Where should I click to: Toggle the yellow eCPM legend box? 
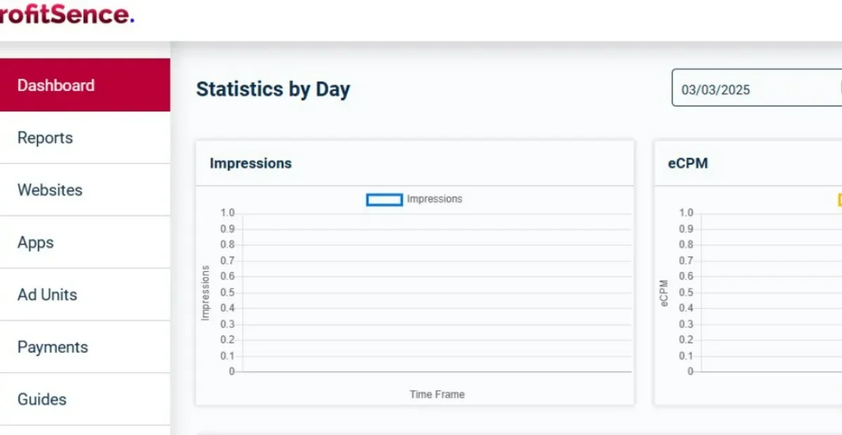[840, 200]
